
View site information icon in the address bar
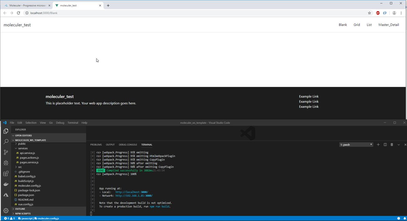pos(27,13)
